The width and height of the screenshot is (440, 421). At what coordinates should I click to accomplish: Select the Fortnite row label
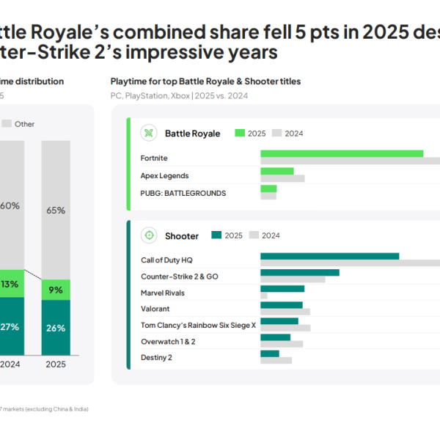(x=153, y=158)
